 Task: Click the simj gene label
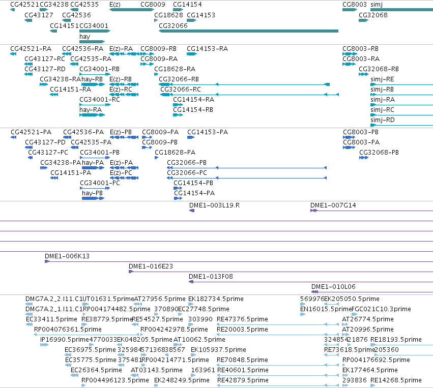(x=377, y=5)
